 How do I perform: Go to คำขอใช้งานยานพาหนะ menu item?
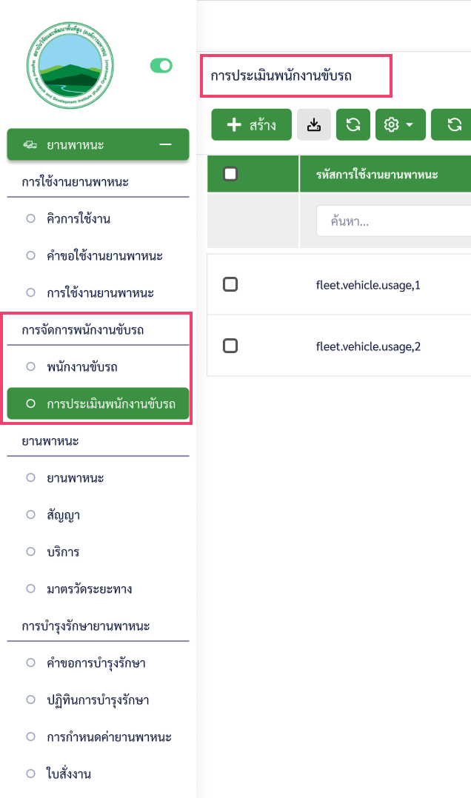(104, 255)
